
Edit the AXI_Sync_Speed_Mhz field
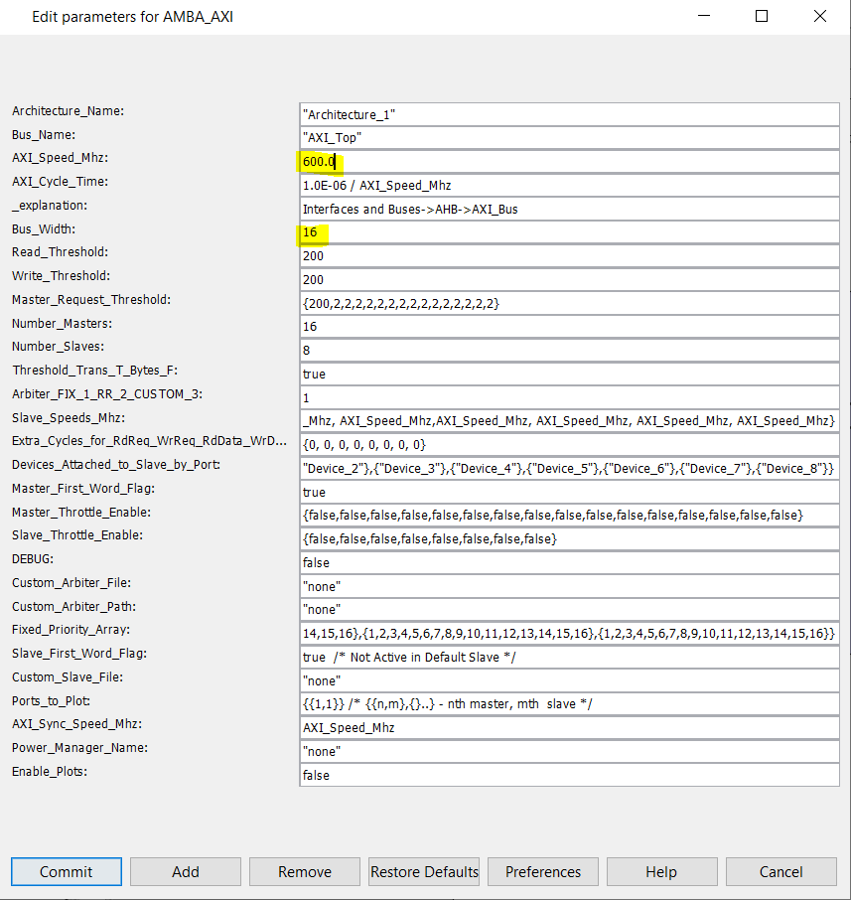pos(569,727)
